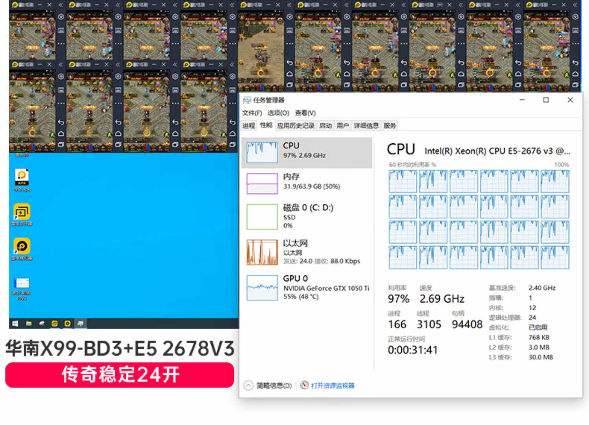Click the base speed value 2.40 GHz
589x425 pixels.
pyautogui.click(x=542, y=288)
